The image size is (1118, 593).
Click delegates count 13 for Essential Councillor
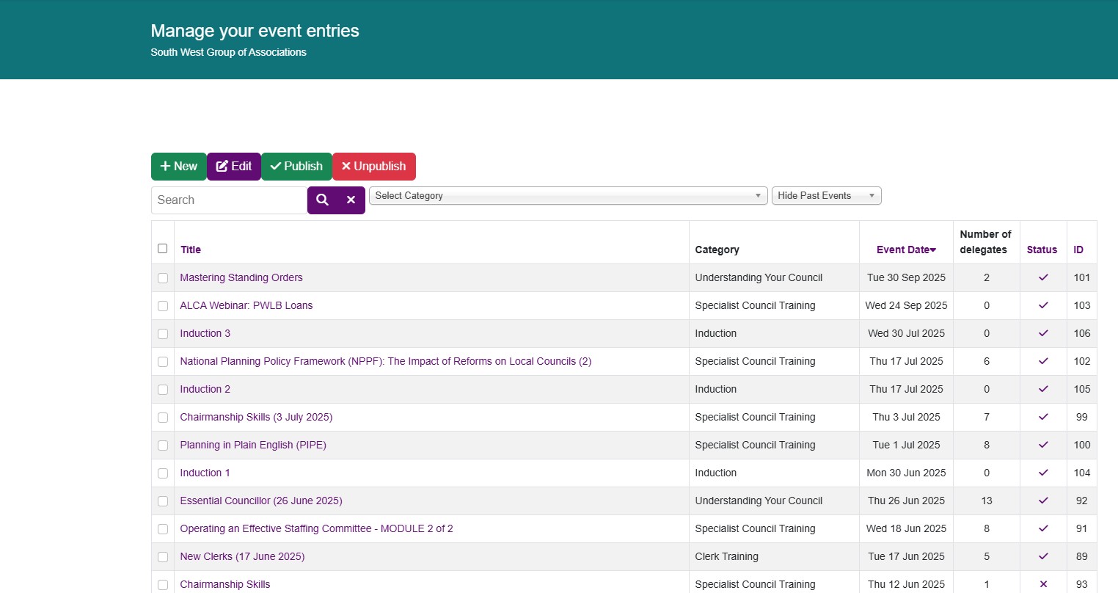(x=987, y=501)
